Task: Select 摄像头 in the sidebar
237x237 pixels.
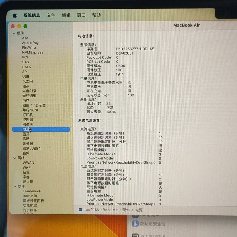Action: click(28, 125)
